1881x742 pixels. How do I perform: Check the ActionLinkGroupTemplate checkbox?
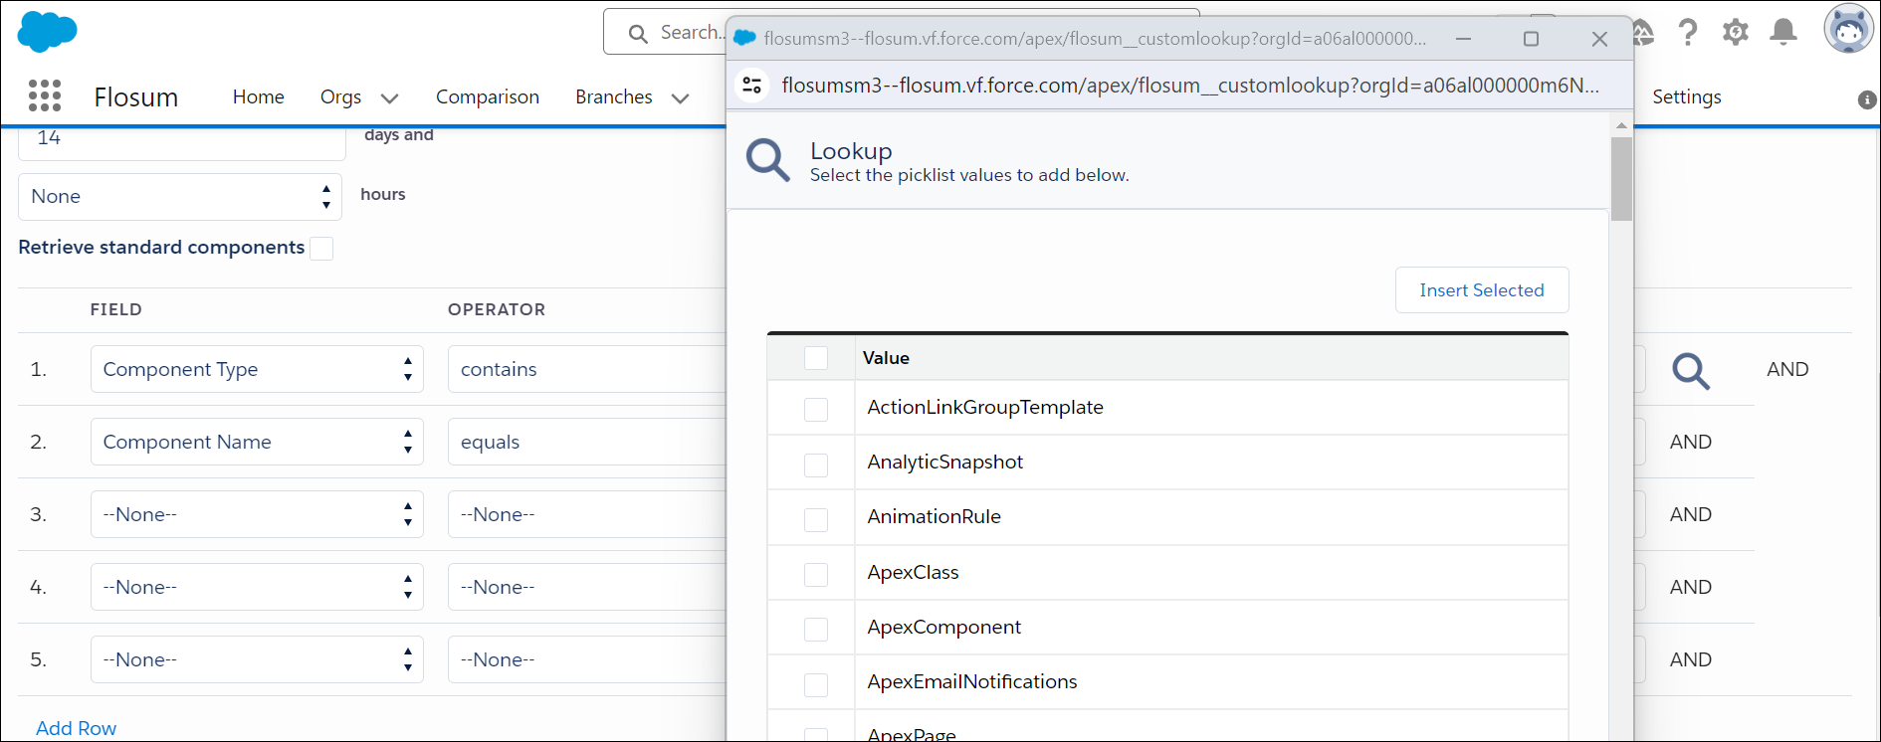[x=816, y=410]
